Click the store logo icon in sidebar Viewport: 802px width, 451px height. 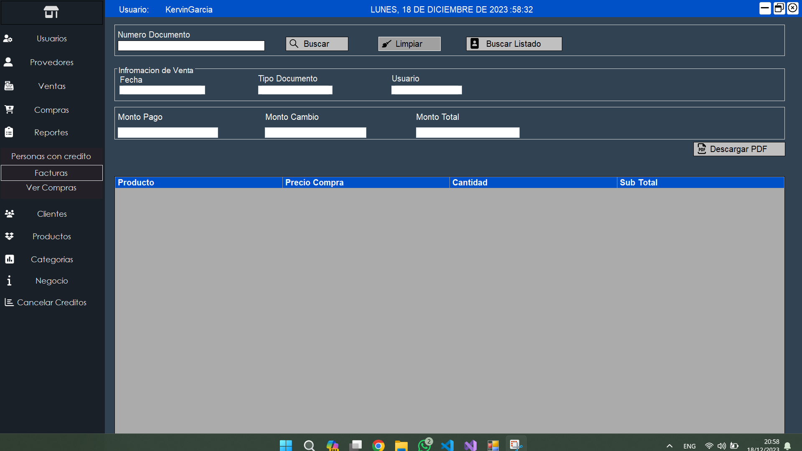[x=51, y=12]
